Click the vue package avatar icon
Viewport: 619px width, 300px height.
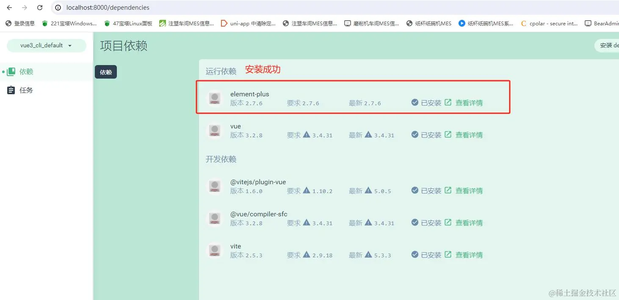pyautogui.click(x=215, y=130)
